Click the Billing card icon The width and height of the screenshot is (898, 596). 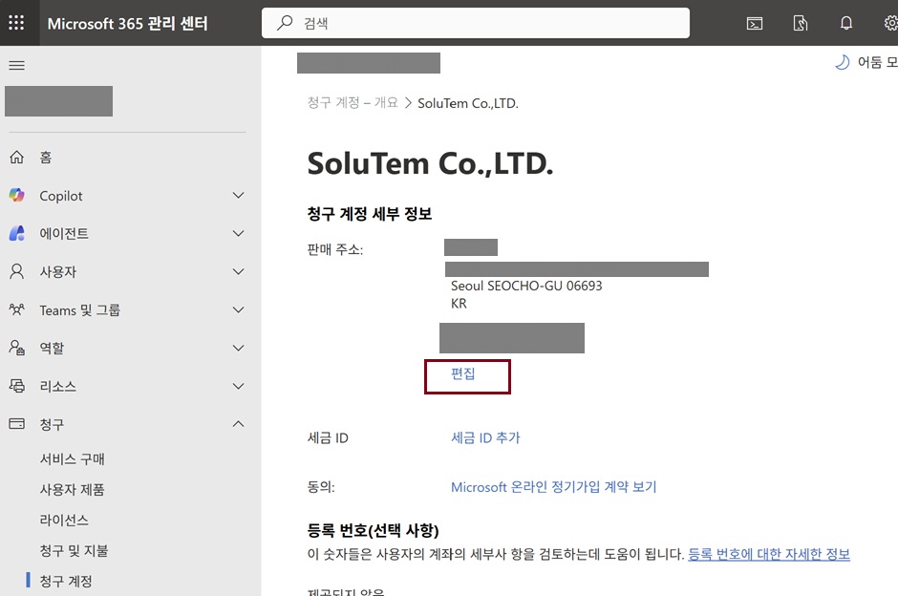[16, 424]
